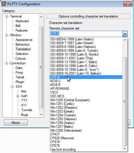Choose ISO-8859-7:1987 (Latin/Greek)
Viewport: 134px width, 153px height.
86,43
